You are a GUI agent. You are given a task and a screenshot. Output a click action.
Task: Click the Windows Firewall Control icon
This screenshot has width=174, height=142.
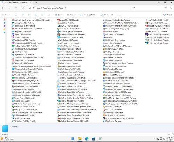point(58,95)
